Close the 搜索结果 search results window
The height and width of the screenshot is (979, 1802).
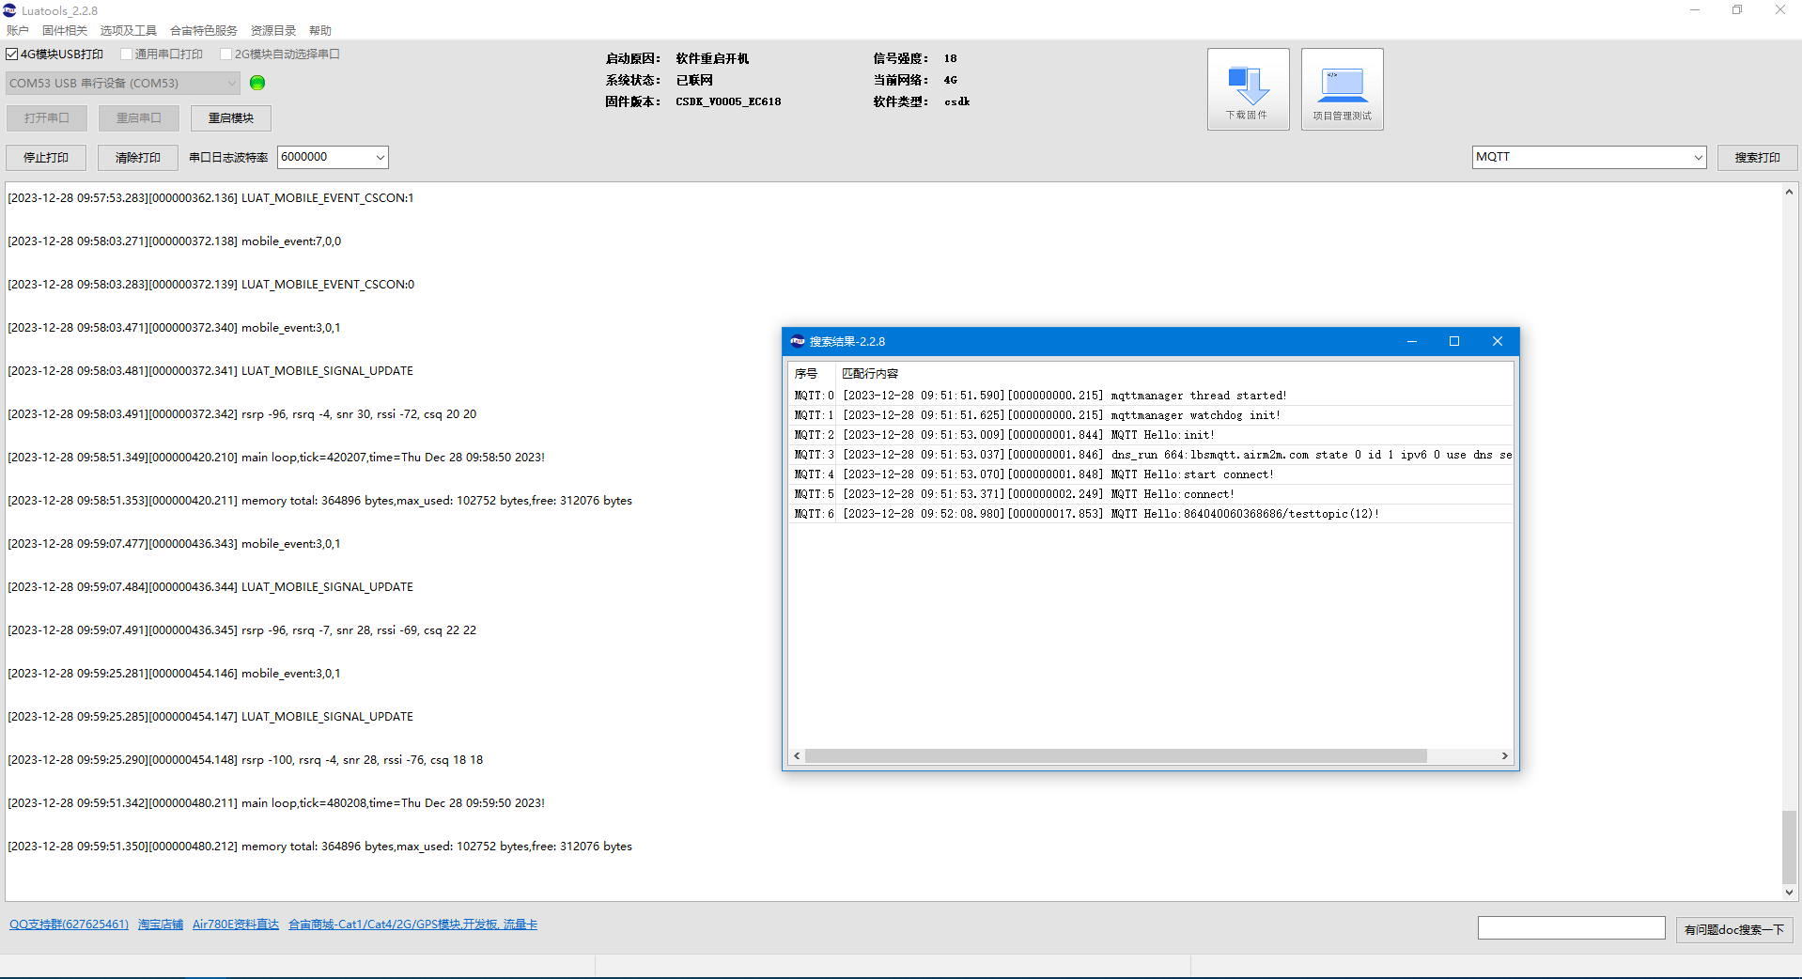pyautogui.click(x=1498, y=341)
